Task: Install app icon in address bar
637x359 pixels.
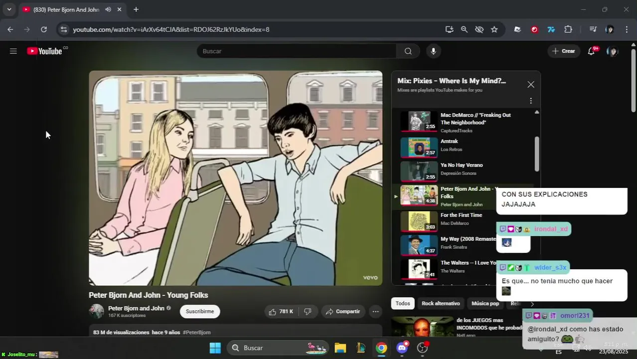Action: [x=449, y=29]
